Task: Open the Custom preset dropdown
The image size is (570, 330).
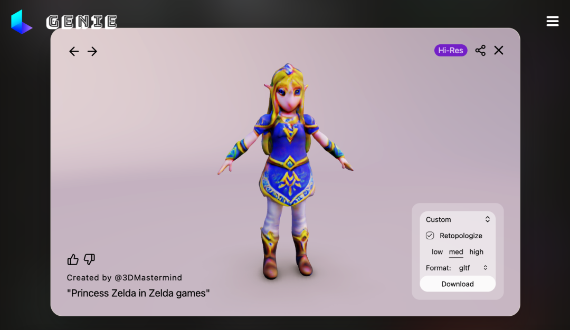Action: pos(458,219)
